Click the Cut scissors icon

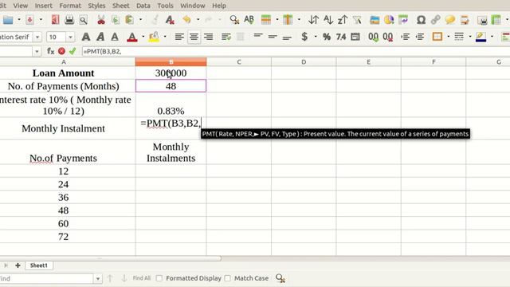tap(101, 20)
